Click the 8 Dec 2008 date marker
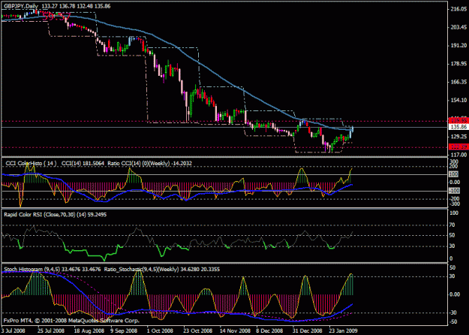469x335 pixels. (269, 330)
